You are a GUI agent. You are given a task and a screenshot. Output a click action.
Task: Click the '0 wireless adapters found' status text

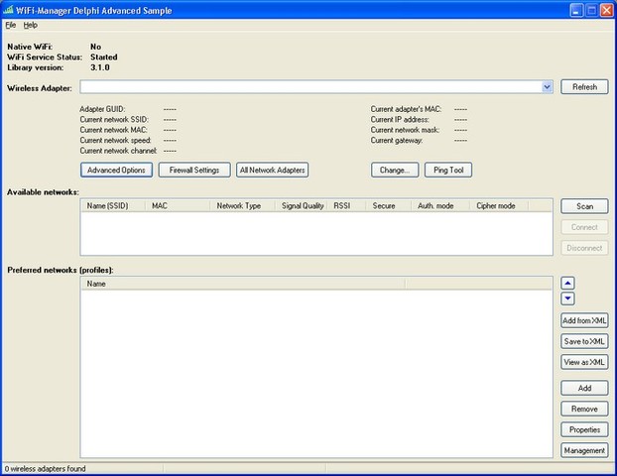pyautogui.click(x=46, y=469)
